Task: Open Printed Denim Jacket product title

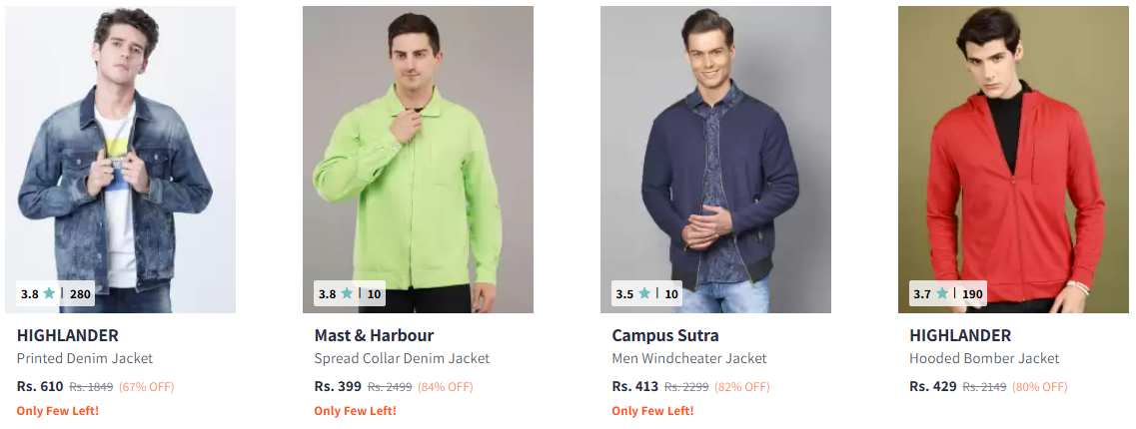Action: [x=85, y=359]
